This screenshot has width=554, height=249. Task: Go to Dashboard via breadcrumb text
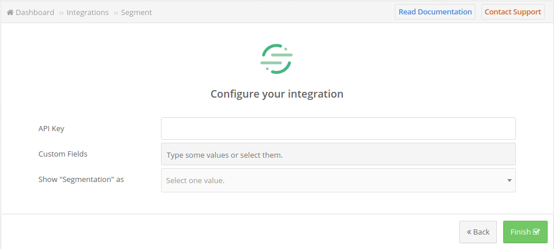click(35, 12)
